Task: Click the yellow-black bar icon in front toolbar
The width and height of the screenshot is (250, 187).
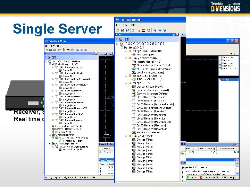Action: [144, 30]
